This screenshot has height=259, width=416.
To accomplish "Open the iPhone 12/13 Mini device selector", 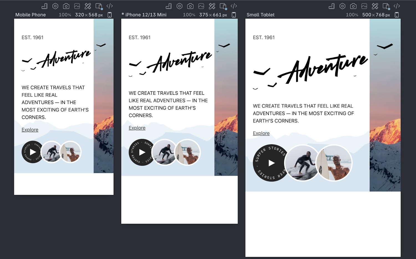I will click(x=146, y=15).
